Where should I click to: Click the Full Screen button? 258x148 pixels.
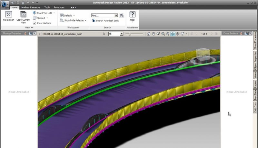point(8,16)
